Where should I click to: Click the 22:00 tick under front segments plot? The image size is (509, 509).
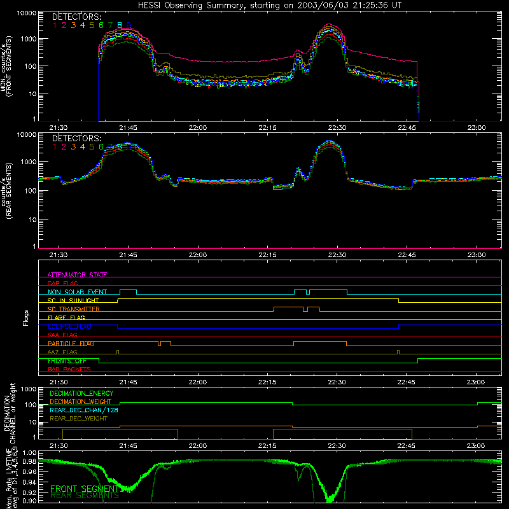[198, 128]
